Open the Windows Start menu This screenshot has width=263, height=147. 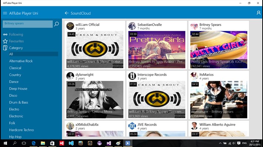tap(5, 143)
